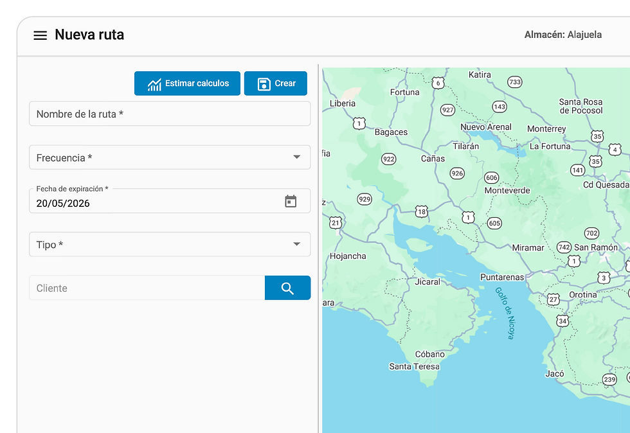Click the Crear button
Viewport: 630px width, 433px height.
276,84
